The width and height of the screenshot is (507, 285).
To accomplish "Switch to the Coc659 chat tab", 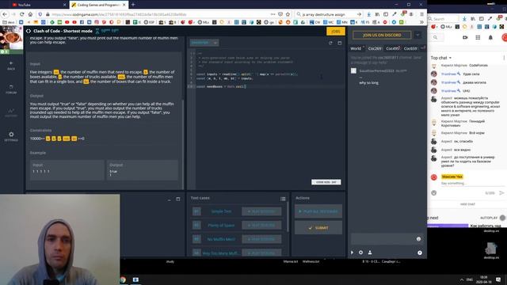I will [x=410, y=48].
